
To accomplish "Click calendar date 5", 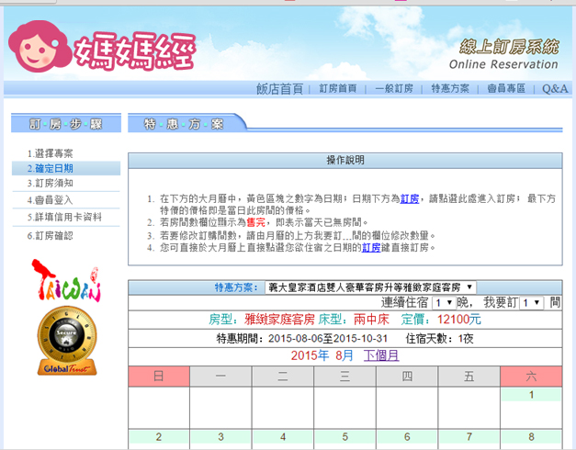I will coord(344,437).
